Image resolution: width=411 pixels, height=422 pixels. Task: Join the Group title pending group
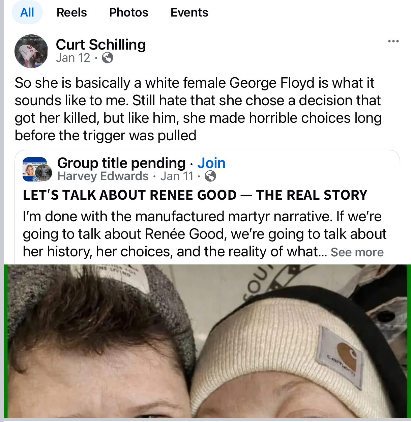click(211, 163)
